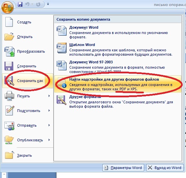The height and width of the screenshot is (178, 186).
Task: Click the open folder icon for Открыть
Action: (9, 37)
